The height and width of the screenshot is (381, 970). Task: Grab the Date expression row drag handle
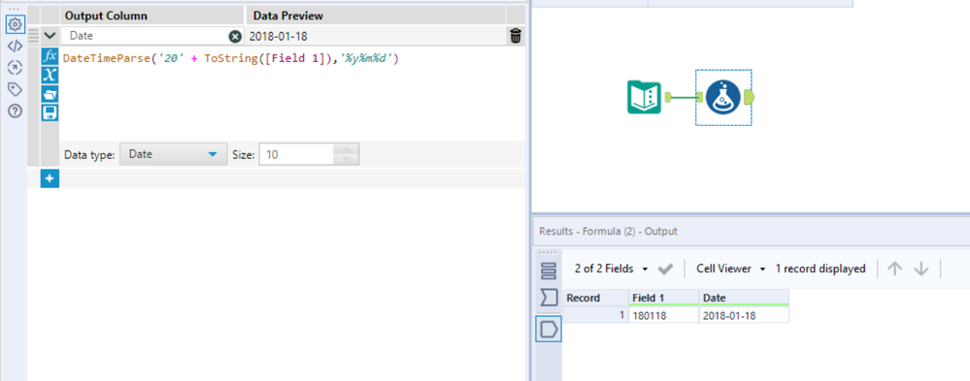pyautogui.click(x=33, y=37)
